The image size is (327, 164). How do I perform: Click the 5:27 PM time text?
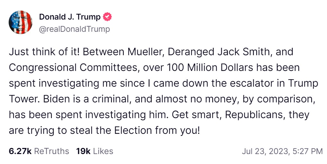click(307, 151)
